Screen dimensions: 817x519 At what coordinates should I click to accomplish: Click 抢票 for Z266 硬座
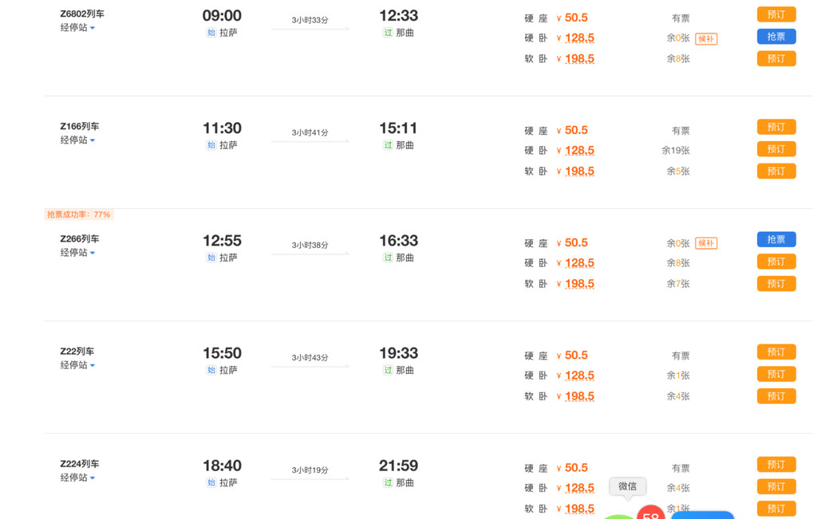776,239
